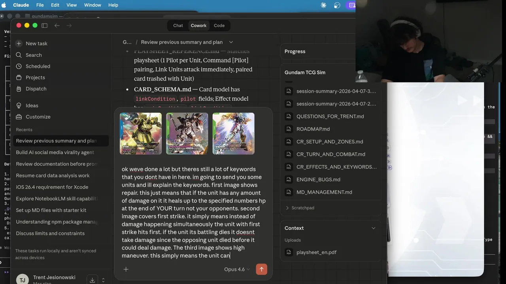Viewport: 506px width, 284px height.
Task: Send the message with orange arrow button
Action: [x=261, y=269]
